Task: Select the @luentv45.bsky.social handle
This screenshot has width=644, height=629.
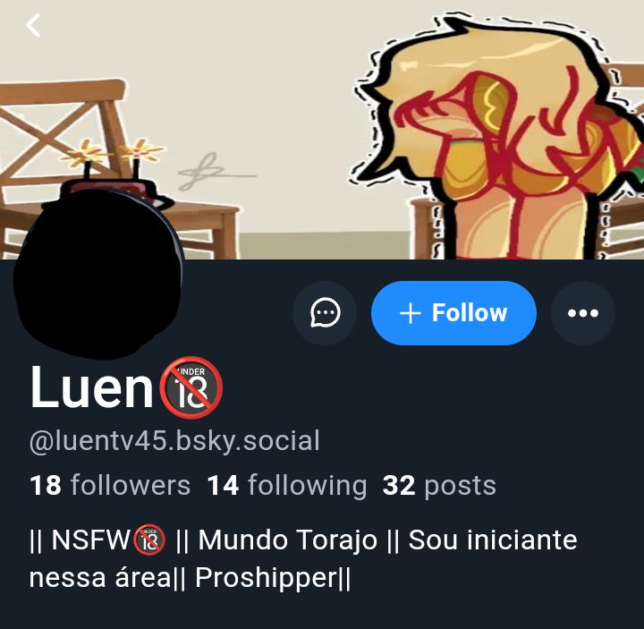Action: pyautogui.click(x=174, y=440)
